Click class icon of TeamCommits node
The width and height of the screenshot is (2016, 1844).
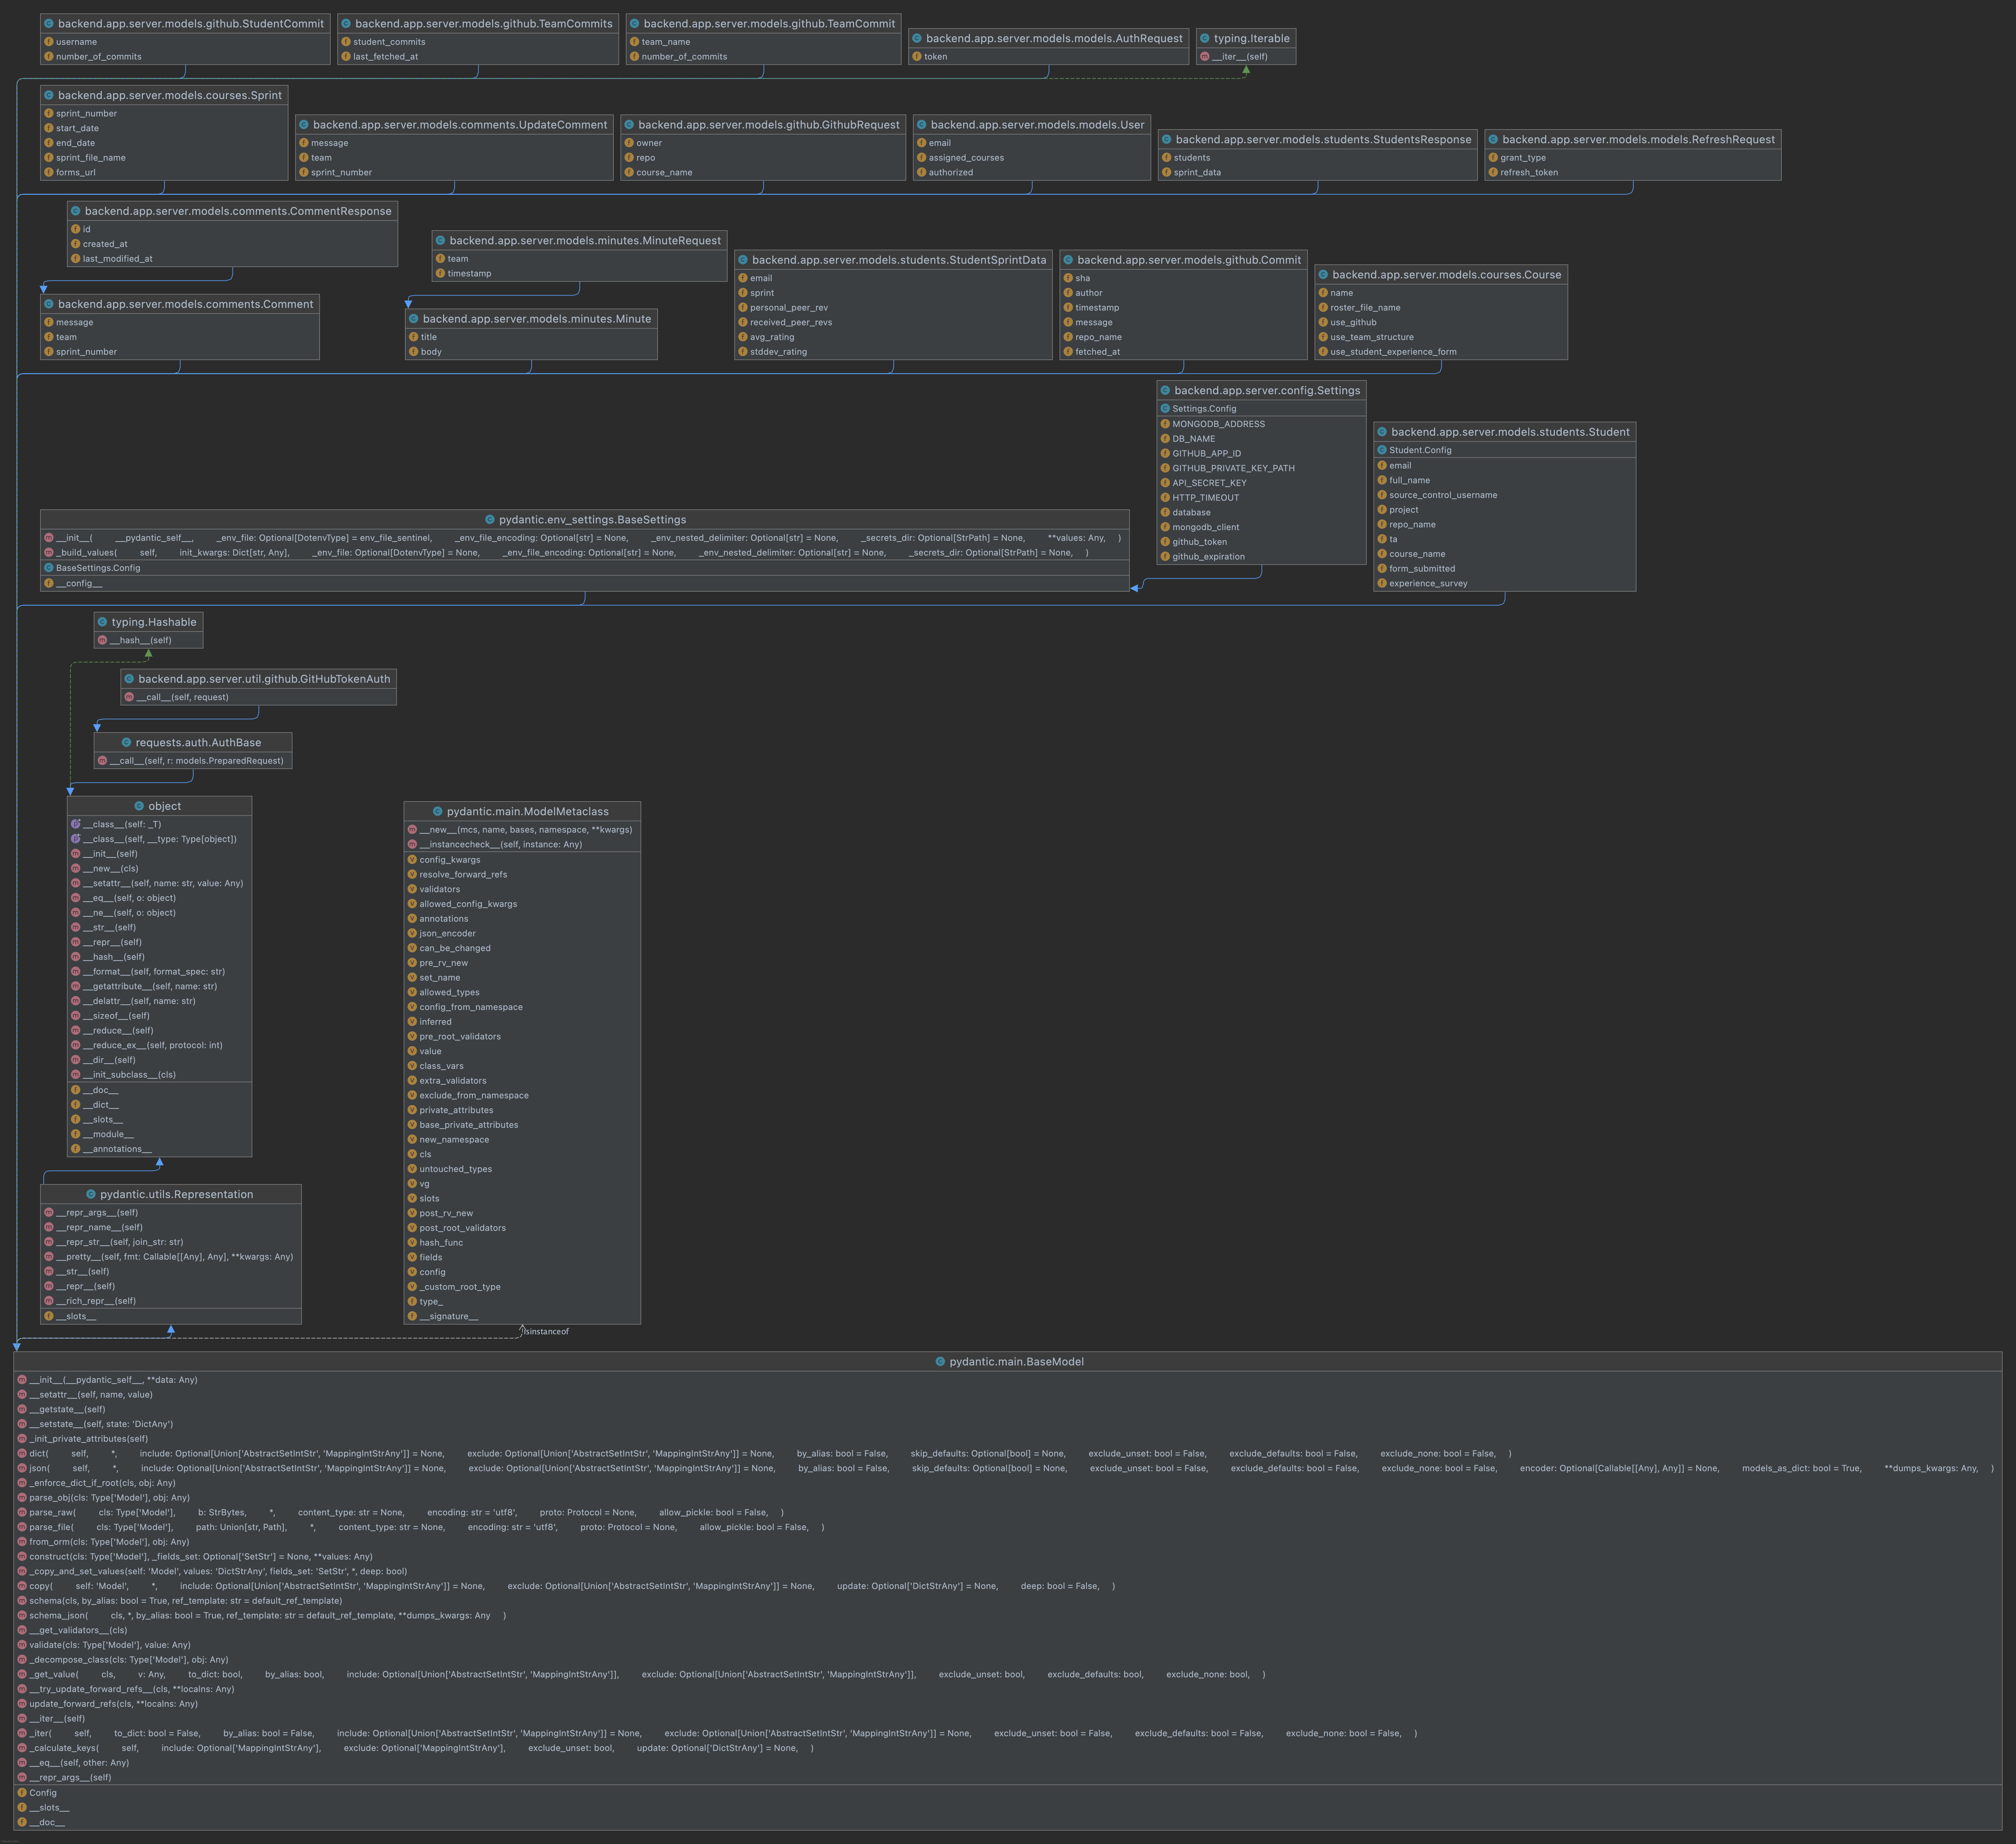(345, 24)
